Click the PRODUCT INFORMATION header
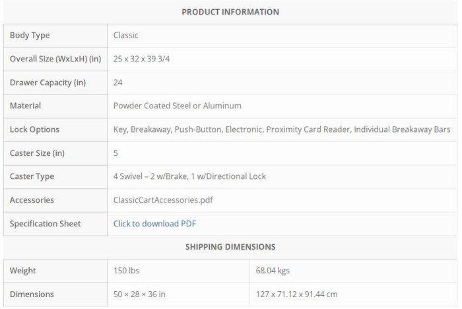This screenshot has width=462, height=309. [x=230, y=12]
